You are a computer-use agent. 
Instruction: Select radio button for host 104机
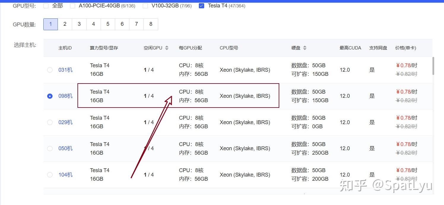tap(50, 175)
